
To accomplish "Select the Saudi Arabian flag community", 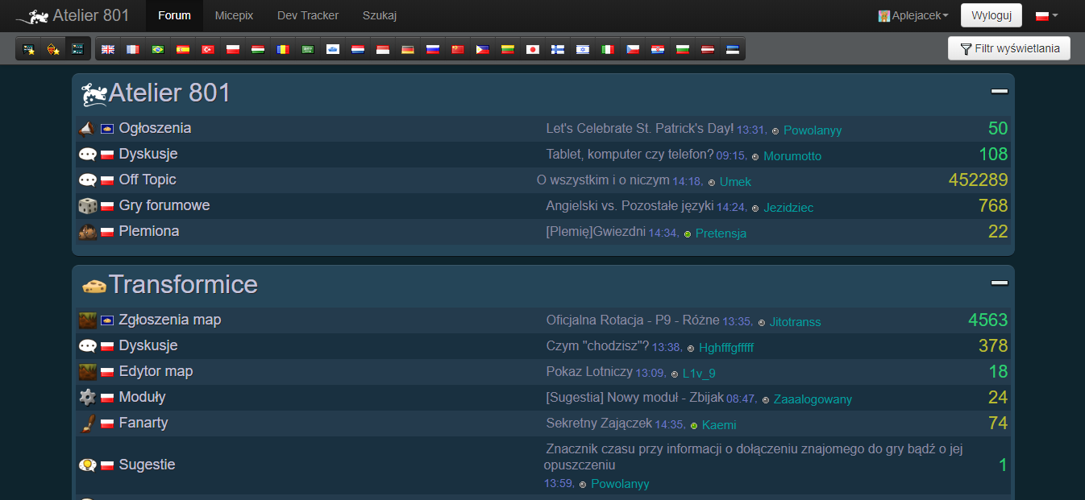I will pyautogui.click(x=308, y=49).
